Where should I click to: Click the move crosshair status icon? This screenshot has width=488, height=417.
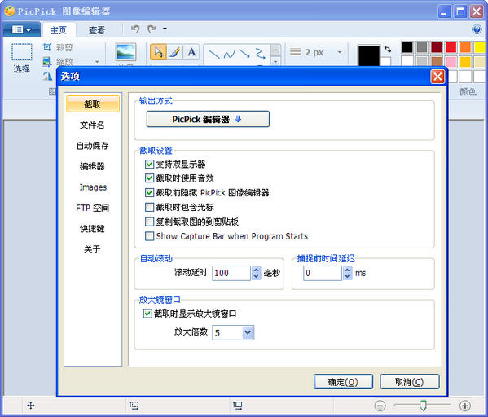(x=30, y=406)
